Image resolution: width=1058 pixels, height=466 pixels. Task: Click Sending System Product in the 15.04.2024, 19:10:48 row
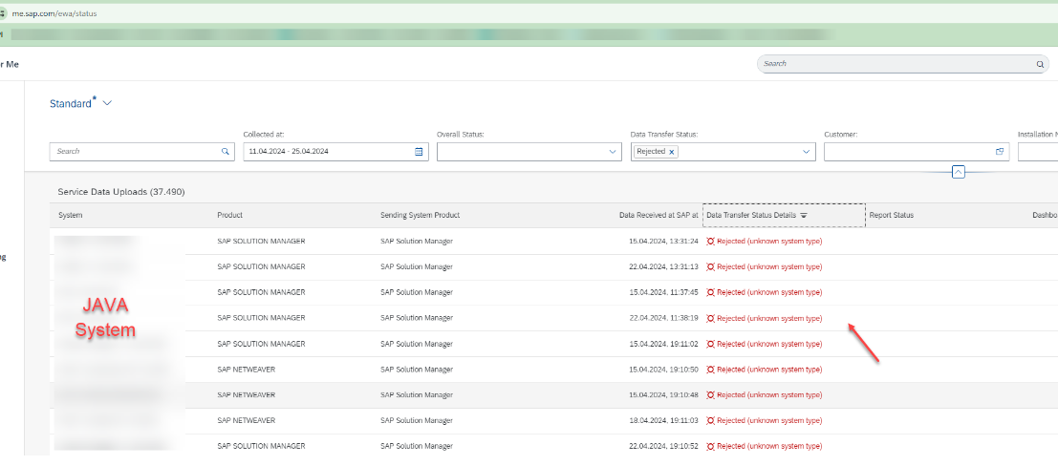click(x=417, y=395)
